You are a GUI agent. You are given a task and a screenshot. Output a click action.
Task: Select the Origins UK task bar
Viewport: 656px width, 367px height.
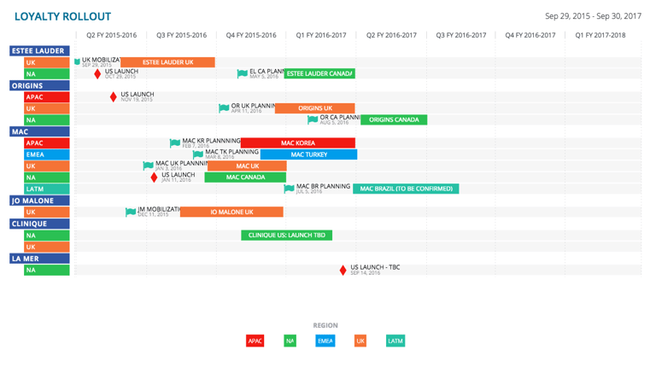[x=315, y=108]
